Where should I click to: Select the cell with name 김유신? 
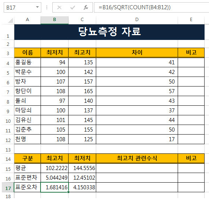pos(27,120)
